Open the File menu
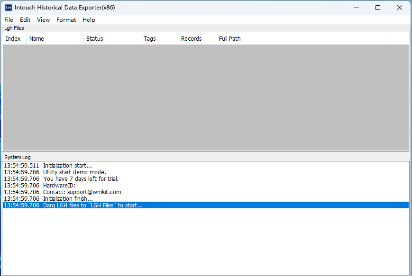This screenshot has height=276, width=412. (x=9, y=20)
